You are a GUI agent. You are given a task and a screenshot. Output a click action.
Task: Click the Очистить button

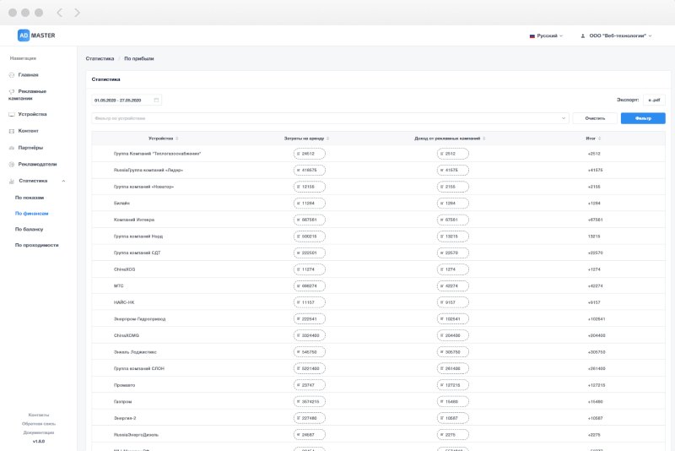tap(595, 118)
